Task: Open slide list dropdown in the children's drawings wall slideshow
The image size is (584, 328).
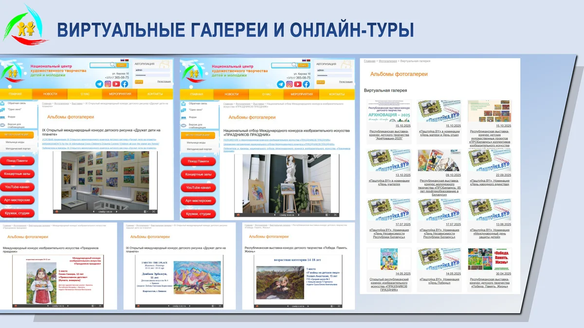Action: [x=146, y=212]
